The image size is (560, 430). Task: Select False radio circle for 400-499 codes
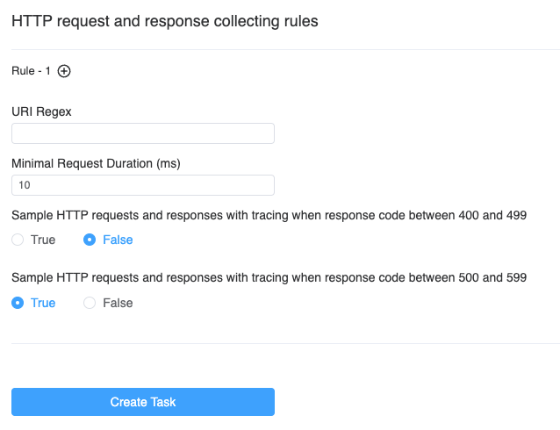click(x=90, y=240)
